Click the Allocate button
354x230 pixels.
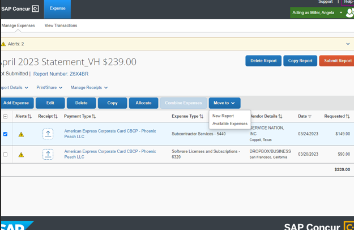[144, 103]
